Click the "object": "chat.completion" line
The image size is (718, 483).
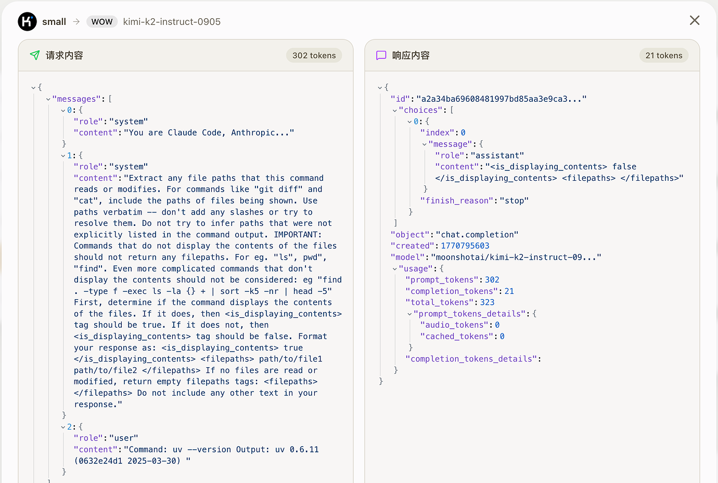454,235
